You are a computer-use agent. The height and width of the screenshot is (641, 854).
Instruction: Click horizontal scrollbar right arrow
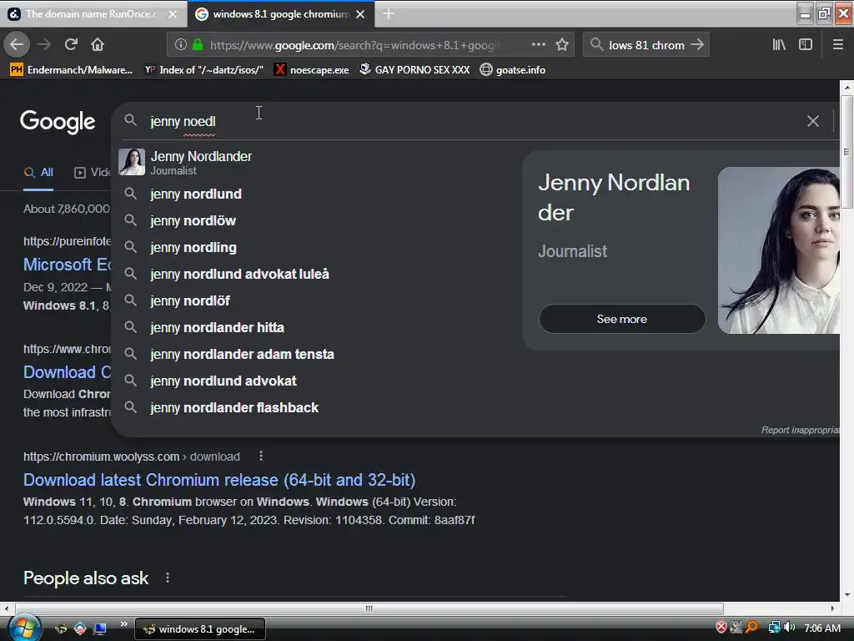click(x=833, y=608)
